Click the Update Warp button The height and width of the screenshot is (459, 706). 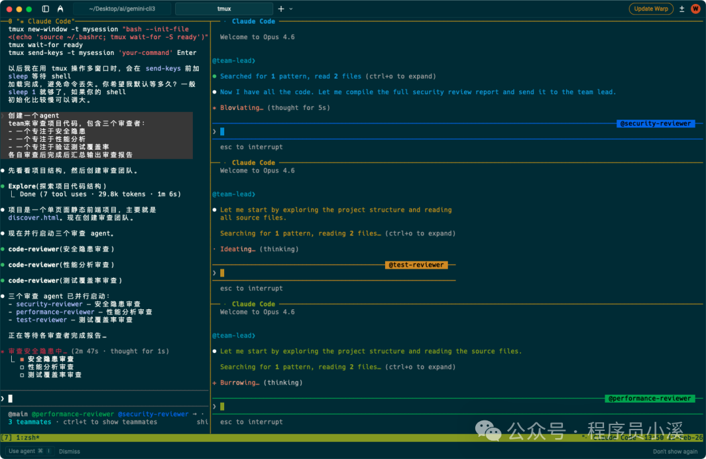(x=651, y=8)
